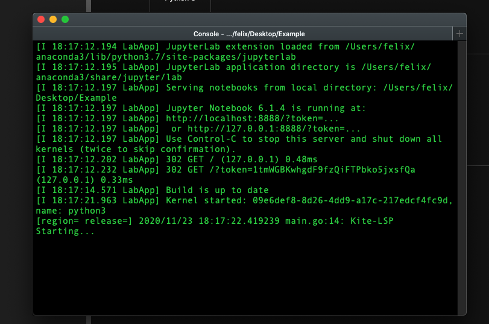Click 'Jupyter Notebook 6.1.4 is running at:' line
This screenshot has height=324, width=489.
tap(201, 109)
